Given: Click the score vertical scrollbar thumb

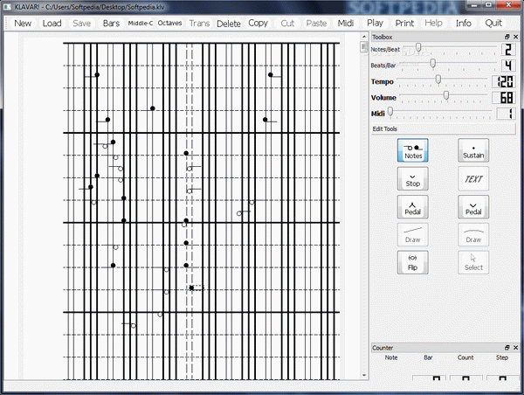Looking at the screenshot, I should (364, 47).
